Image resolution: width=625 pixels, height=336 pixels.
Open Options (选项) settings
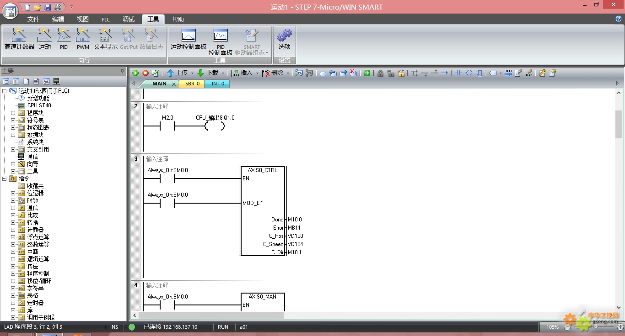click(285, 39)
